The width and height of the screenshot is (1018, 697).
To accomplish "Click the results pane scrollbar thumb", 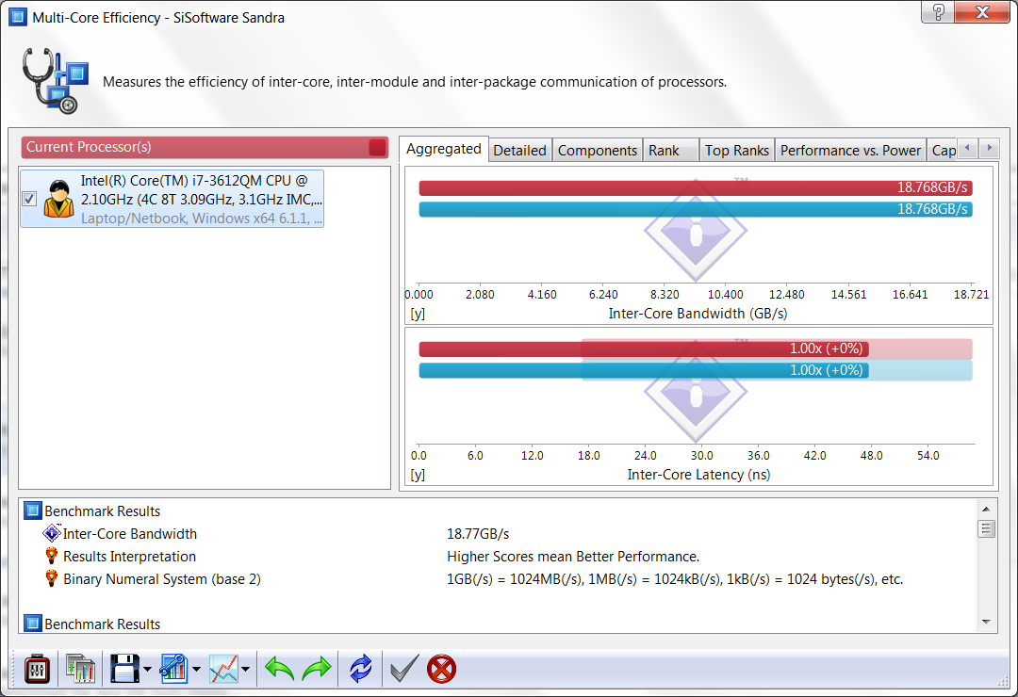I will tap(986, 529).
